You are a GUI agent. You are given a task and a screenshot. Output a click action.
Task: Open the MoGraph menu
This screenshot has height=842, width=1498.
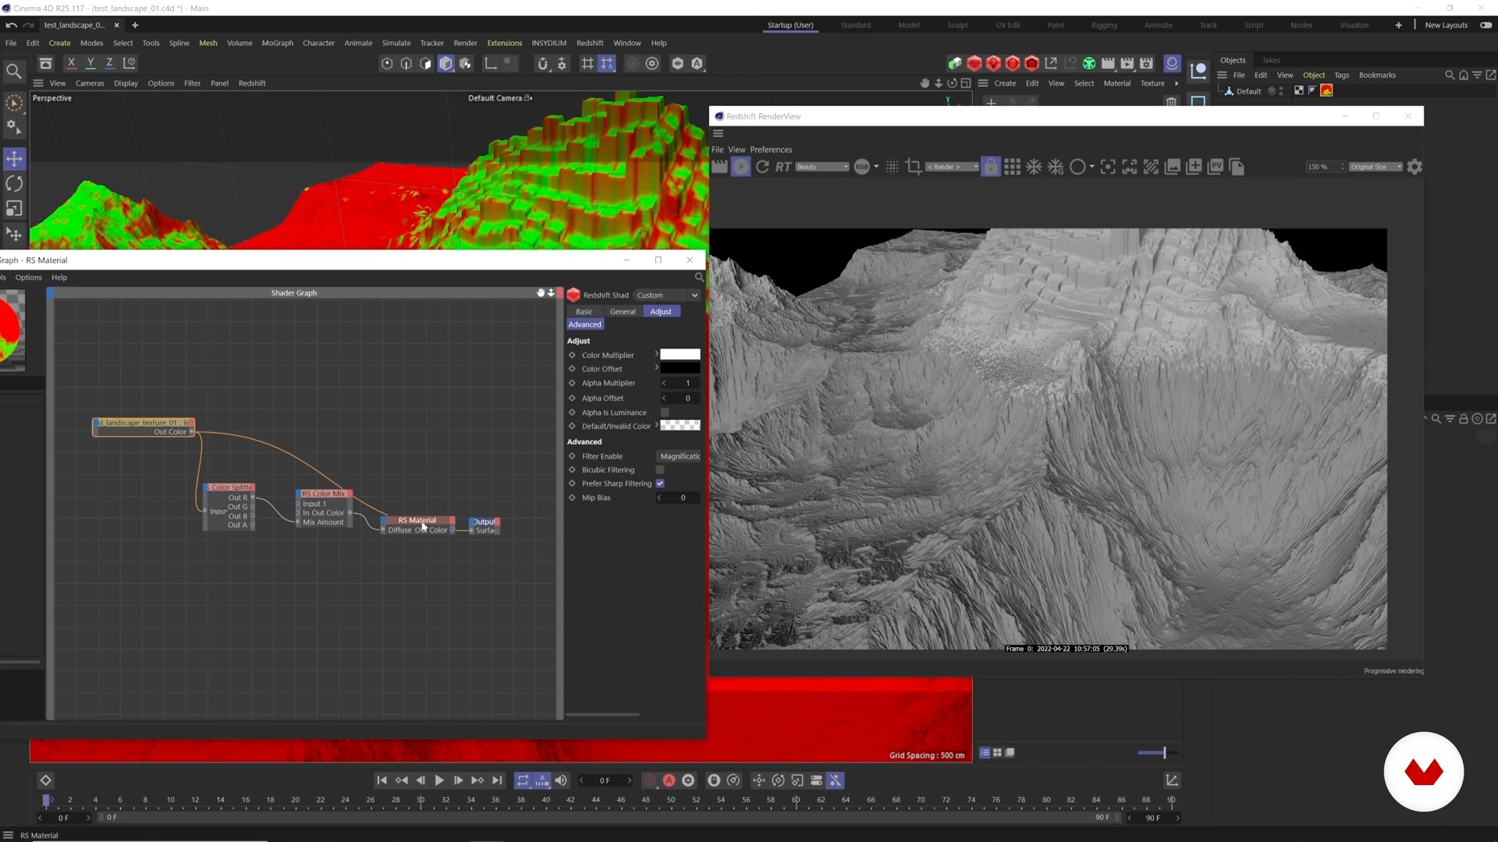[x=277, y=43]
